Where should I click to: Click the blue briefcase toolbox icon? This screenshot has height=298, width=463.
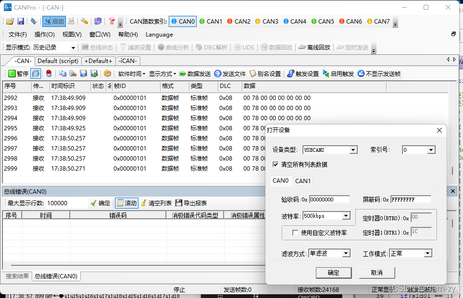[x=98, y=21]
